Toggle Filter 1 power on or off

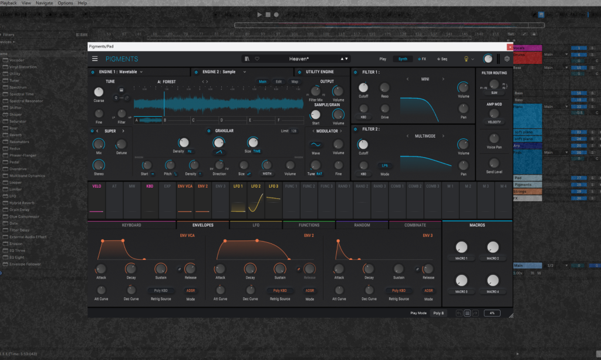[356, 71]
